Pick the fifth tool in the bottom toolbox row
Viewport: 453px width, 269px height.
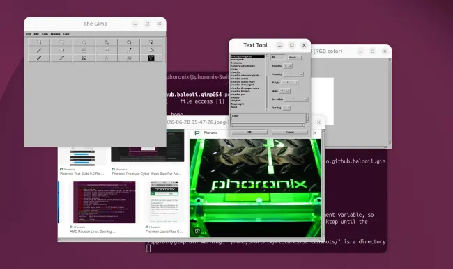tap(129, 58)
